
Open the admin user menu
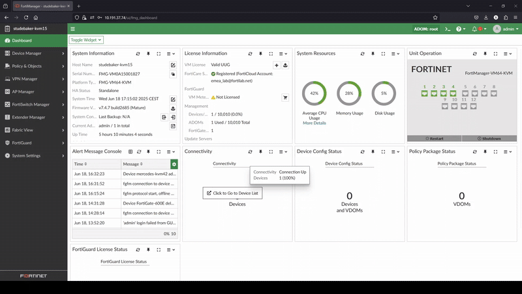pos(505,29)
